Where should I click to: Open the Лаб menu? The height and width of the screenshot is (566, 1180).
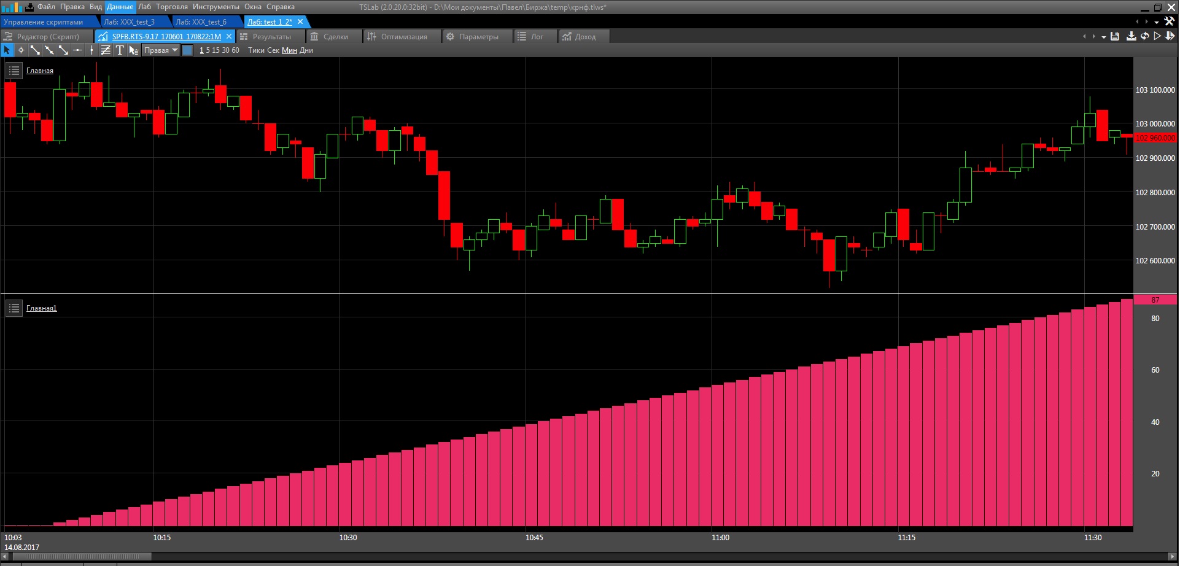145,7
